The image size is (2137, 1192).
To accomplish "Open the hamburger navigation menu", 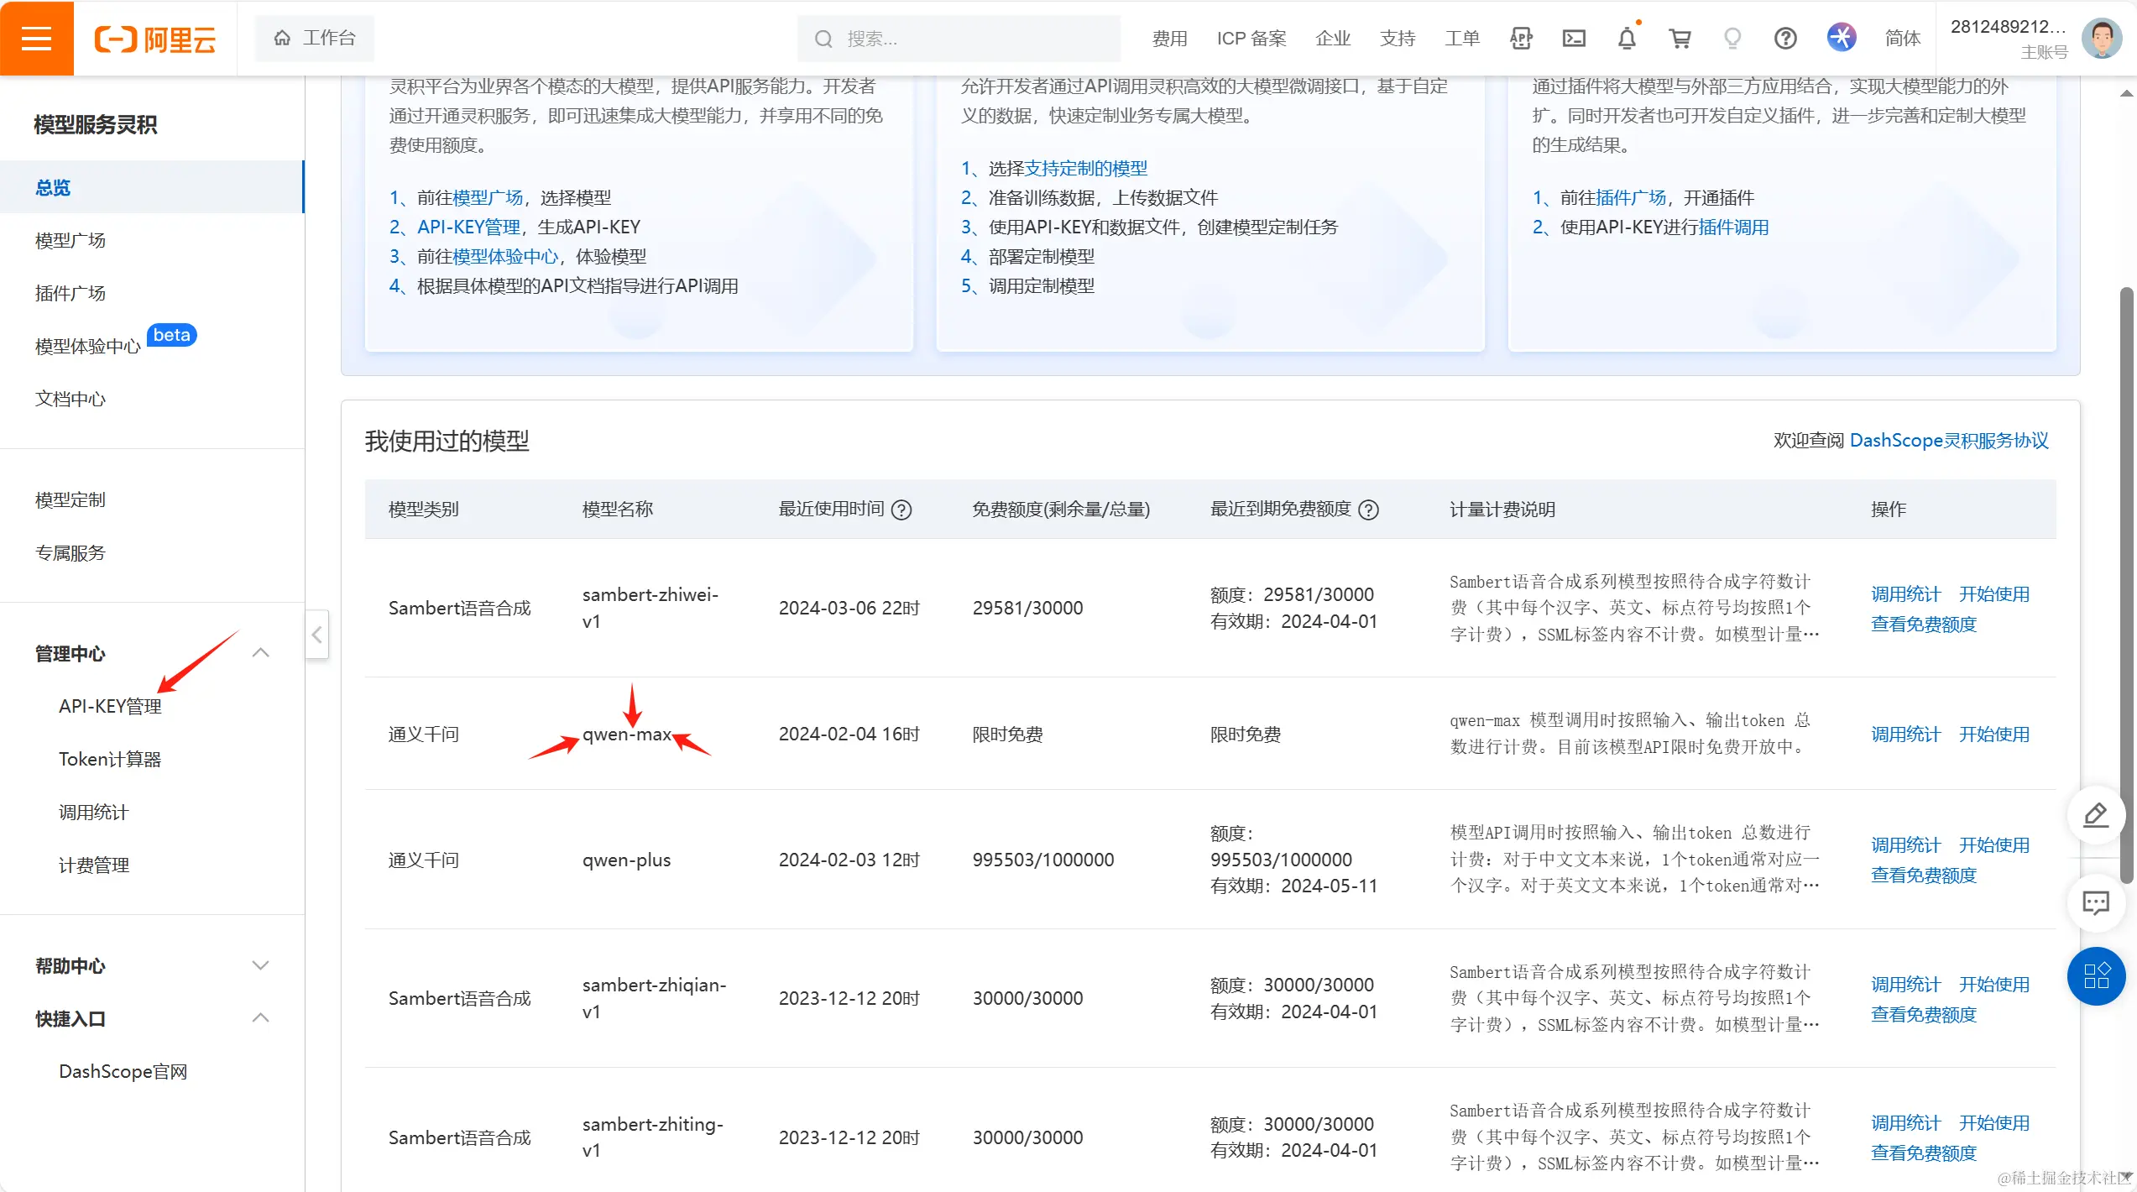I will coord(37,38).
